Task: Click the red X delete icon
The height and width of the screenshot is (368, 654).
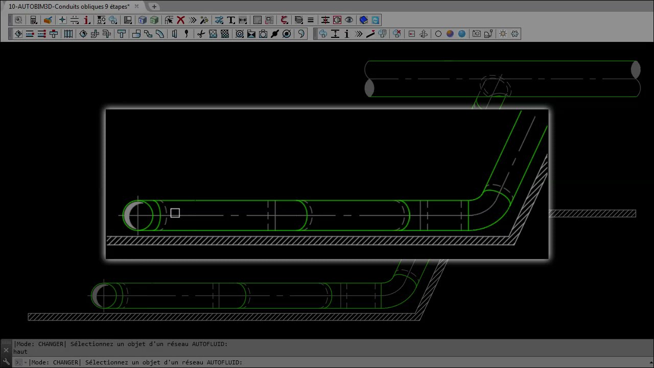Action: (181, 20)
